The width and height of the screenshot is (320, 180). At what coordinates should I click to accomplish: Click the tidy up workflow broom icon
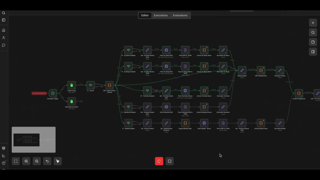tap(58, 161)
